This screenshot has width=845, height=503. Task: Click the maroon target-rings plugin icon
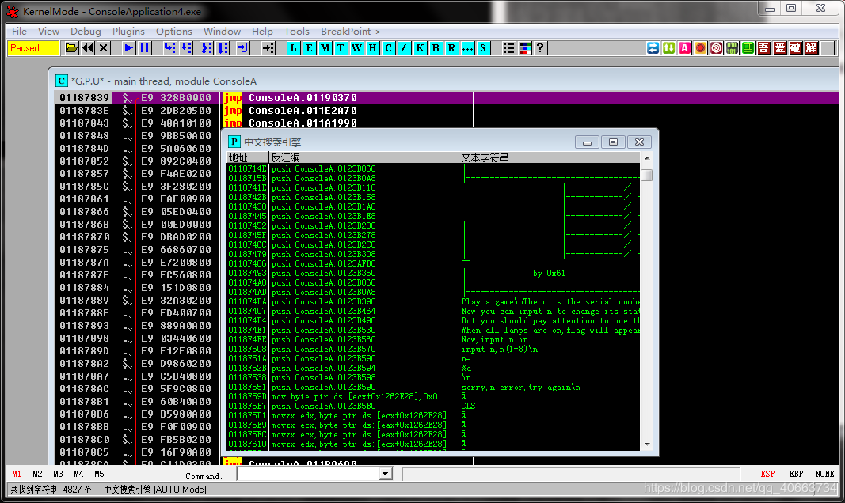716,48
